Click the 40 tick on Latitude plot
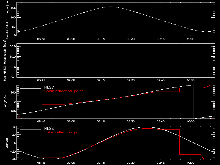This screenshot has width=220, height=165. [14, 127]
